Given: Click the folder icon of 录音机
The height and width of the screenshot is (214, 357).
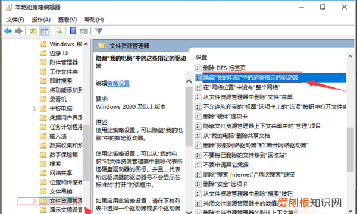Looking at the screenshot, I should [x=43, y=99].
